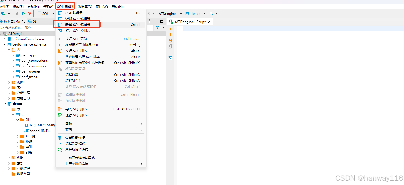Click the blue search magnifier icon
Image resolution: width=404 pixels, height=185 pixels.
point(212,13)
